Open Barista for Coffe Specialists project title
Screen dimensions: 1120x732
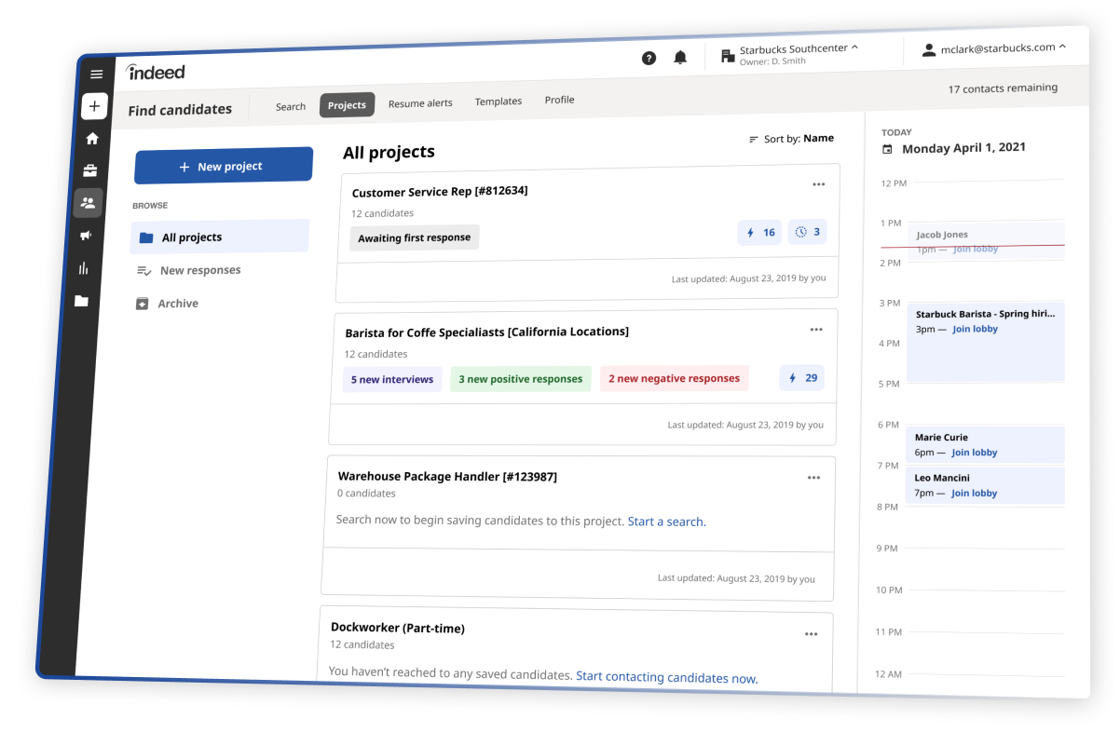[487, 332]
